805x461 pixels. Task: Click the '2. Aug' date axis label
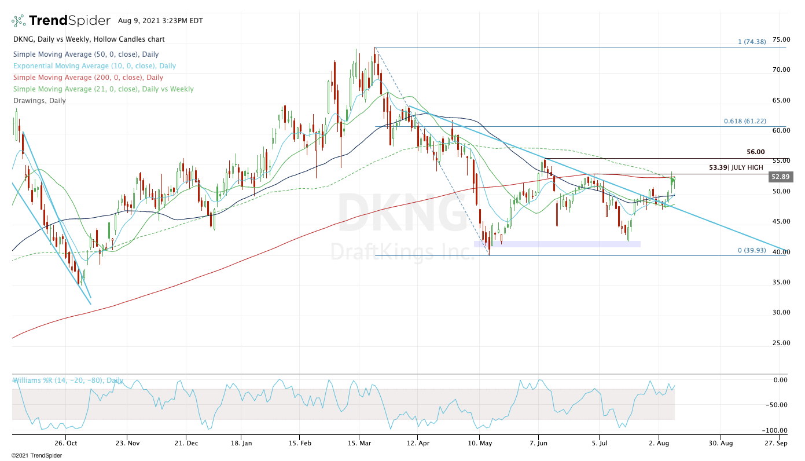click(659, 443)
